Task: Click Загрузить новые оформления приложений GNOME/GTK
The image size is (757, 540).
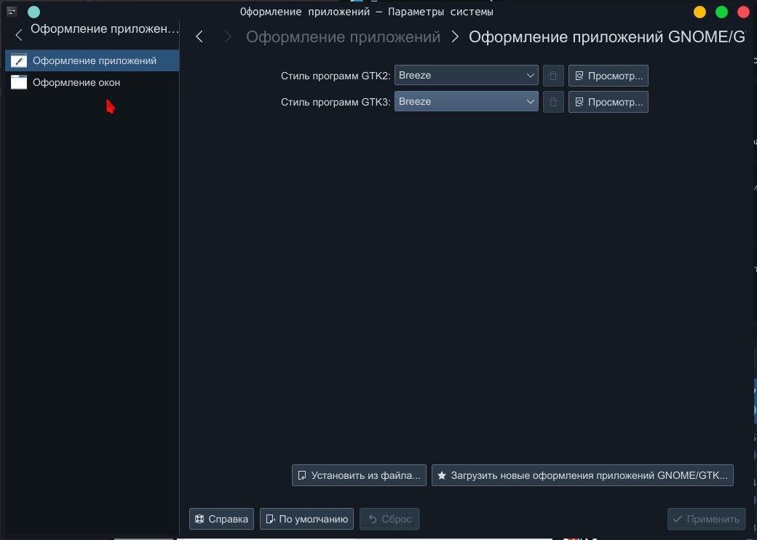Action: click(583, 475)
